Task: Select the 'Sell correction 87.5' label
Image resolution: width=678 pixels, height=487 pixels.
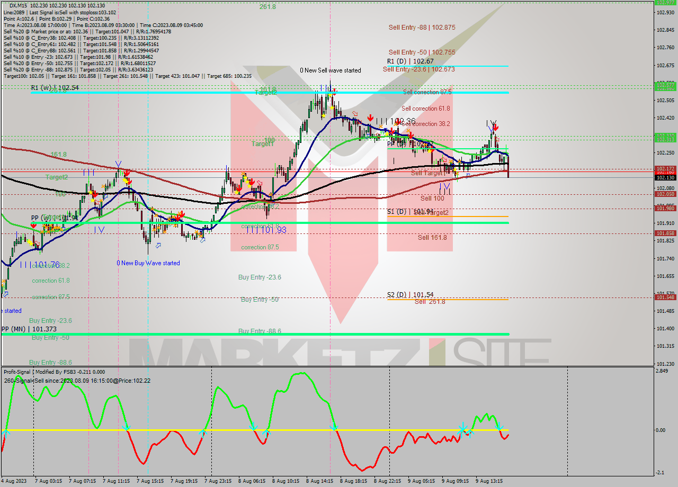Action: coord(427,92)
